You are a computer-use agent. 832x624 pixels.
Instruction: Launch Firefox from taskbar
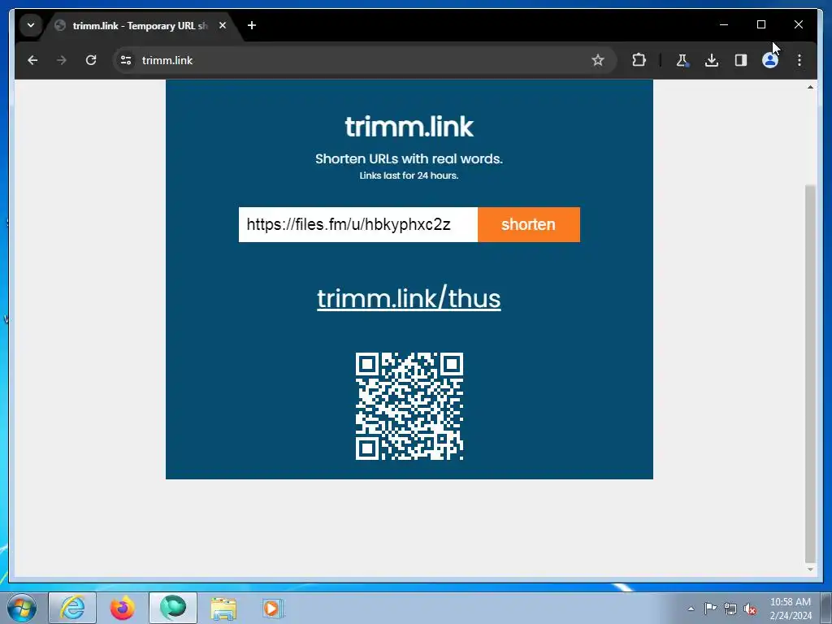point(122,608)
